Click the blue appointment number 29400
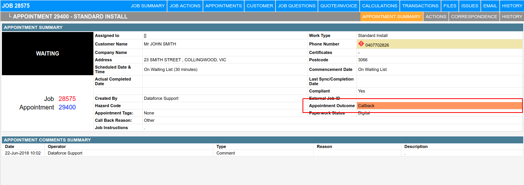 [67, 108]
